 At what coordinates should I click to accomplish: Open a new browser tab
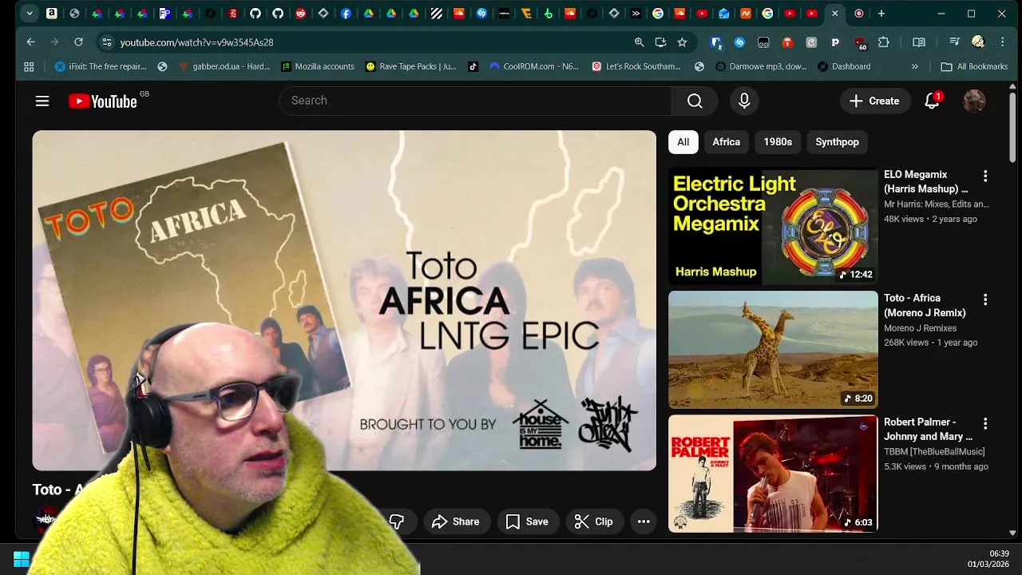[x=881, y=14]
